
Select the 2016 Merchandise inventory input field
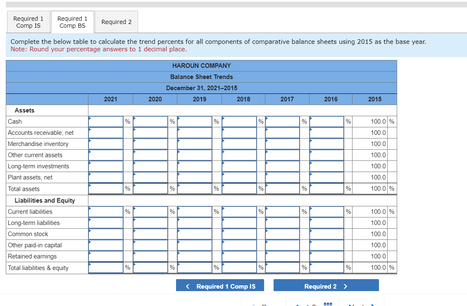[x=326, y=144]
